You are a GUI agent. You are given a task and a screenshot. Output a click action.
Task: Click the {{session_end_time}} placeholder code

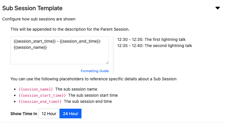point(40,102)
